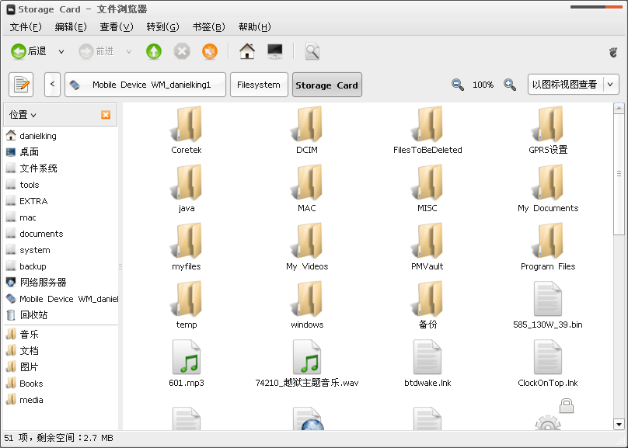628x448 pixels.
Task: Go to the Filesystem path button
Action: [x=259, y=85]
